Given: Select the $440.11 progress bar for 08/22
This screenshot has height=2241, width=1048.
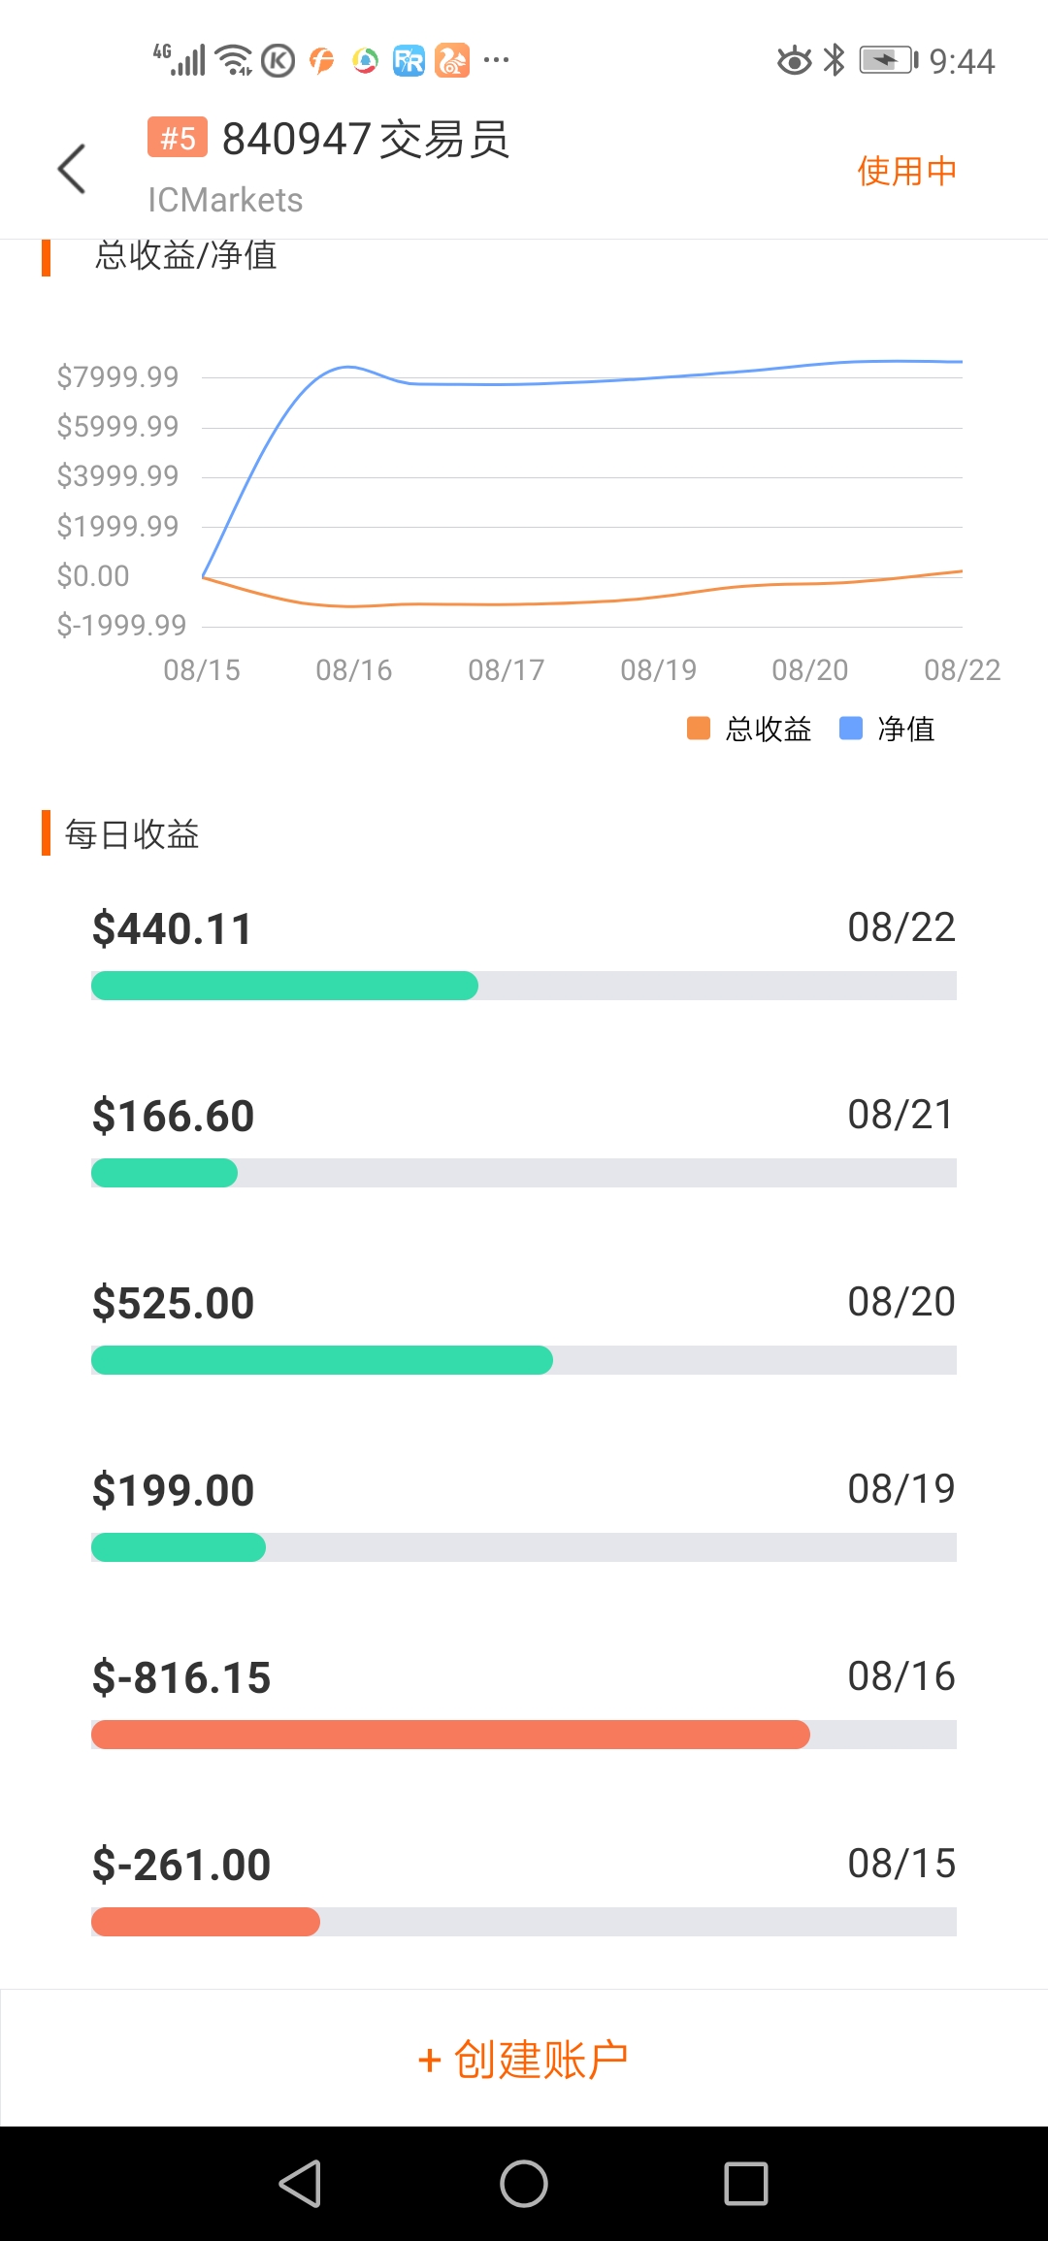Looking at the screenshot, I should [524, 986].
